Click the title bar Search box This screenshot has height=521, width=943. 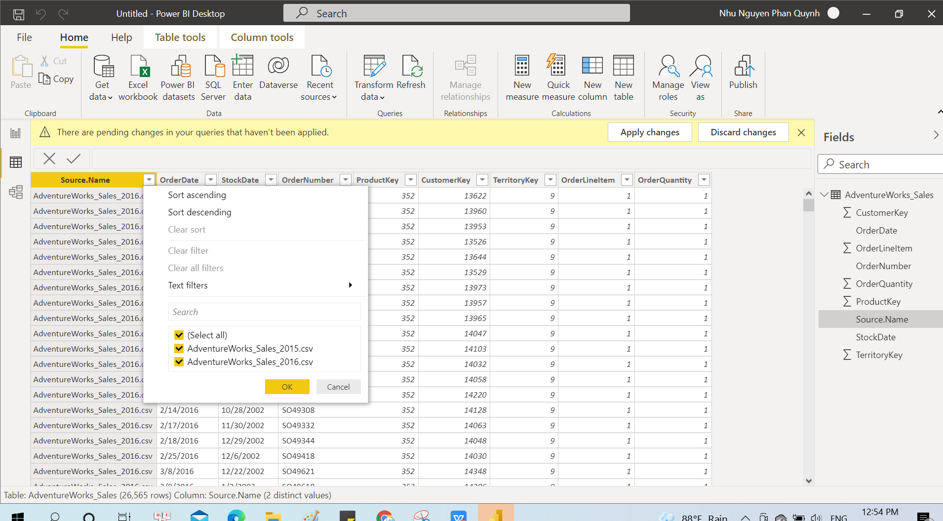(x=457, y=13)
